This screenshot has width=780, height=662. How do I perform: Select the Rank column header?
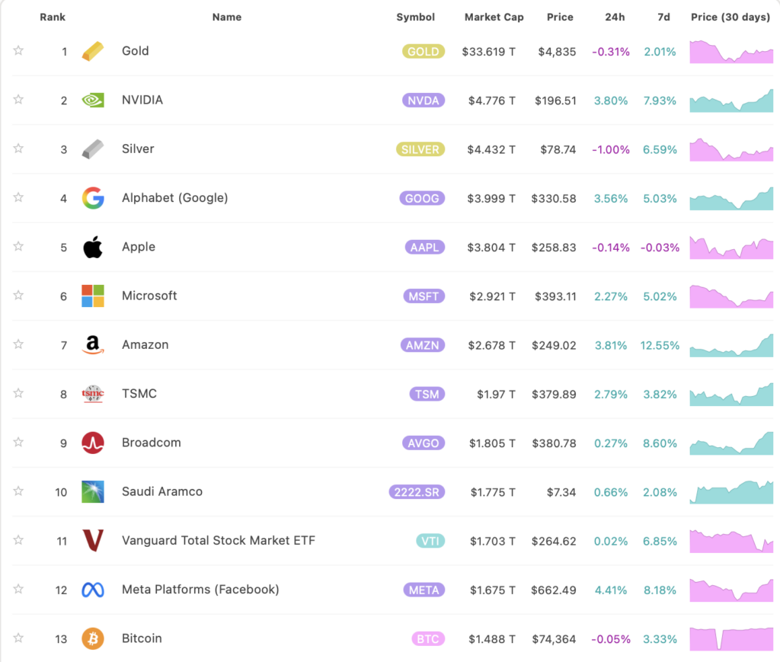[x=53, y=17]
